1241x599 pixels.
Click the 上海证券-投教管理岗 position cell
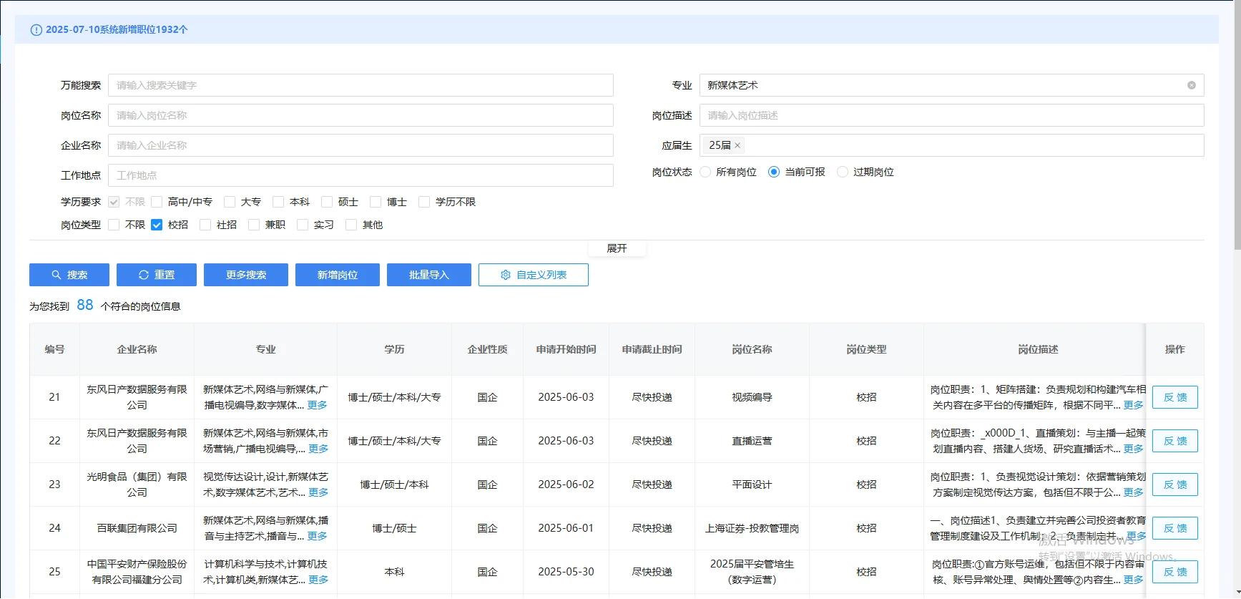pos(752,528)
